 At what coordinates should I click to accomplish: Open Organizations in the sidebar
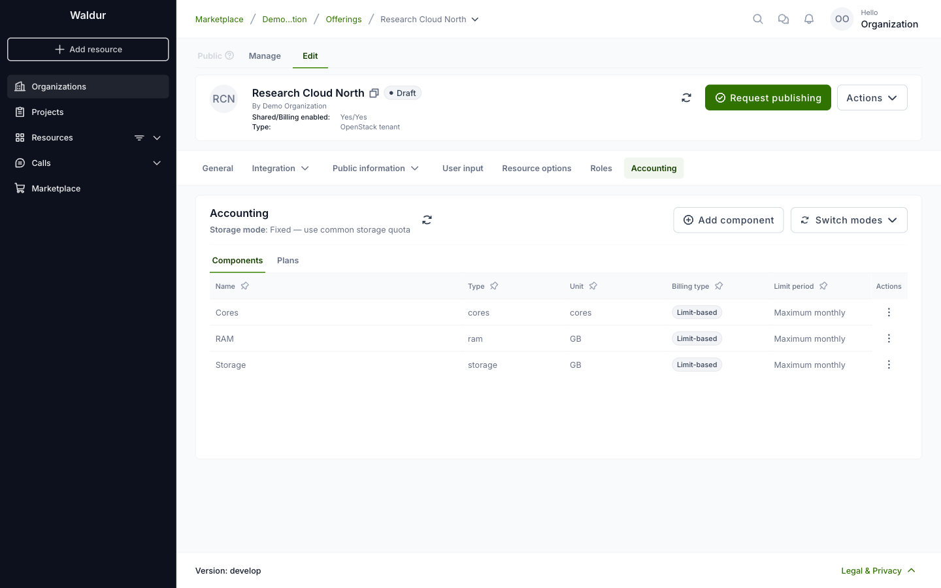88,87
